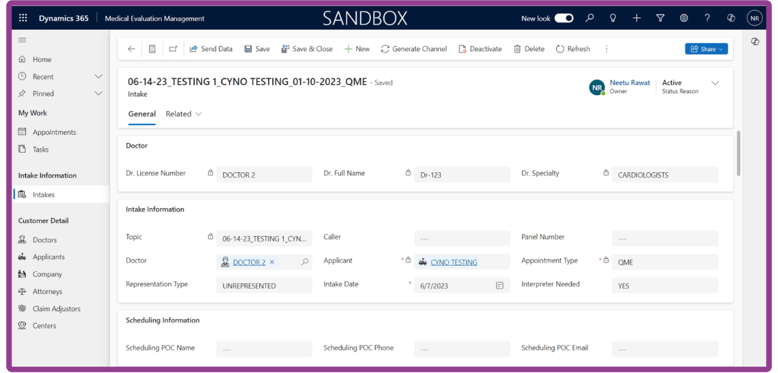Image resolution: width=778 pixels, height=373 pixels.
Task: Collapse the hamburger navigation menu
Action: click(23, 40)
